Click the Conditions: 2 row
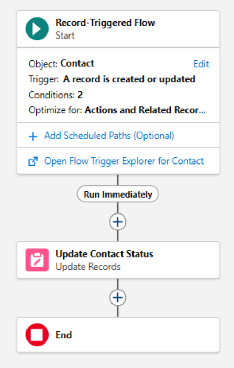 point(55,95)
